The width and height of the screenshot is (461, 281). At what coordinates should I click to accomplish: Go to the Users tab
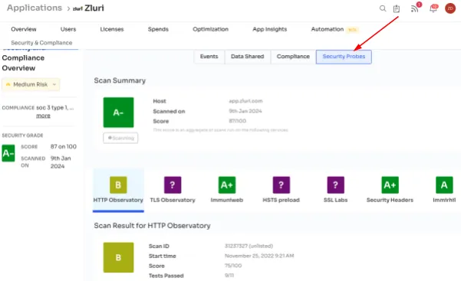68,29
